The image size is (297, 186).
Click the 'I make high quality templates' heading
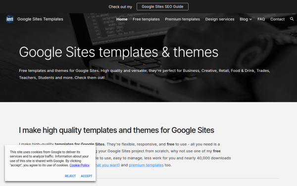116,130
